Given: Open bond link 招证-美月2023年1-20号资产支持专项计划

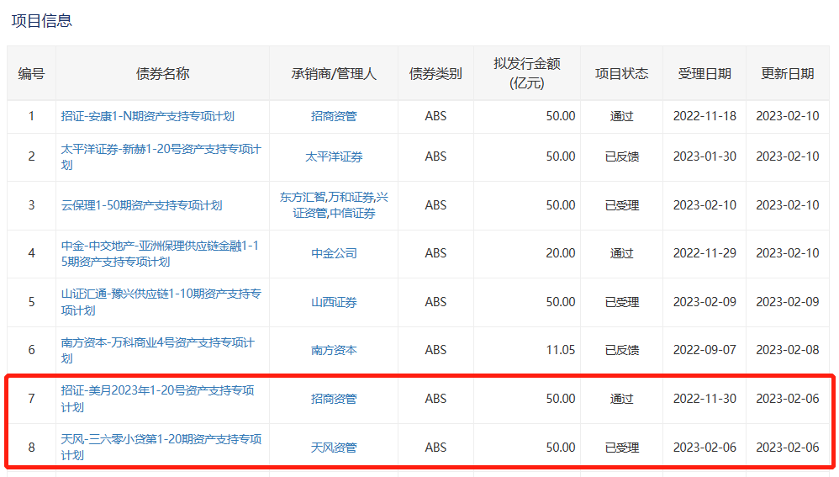Looking at the screenshot, I should [x=158, y=399].
